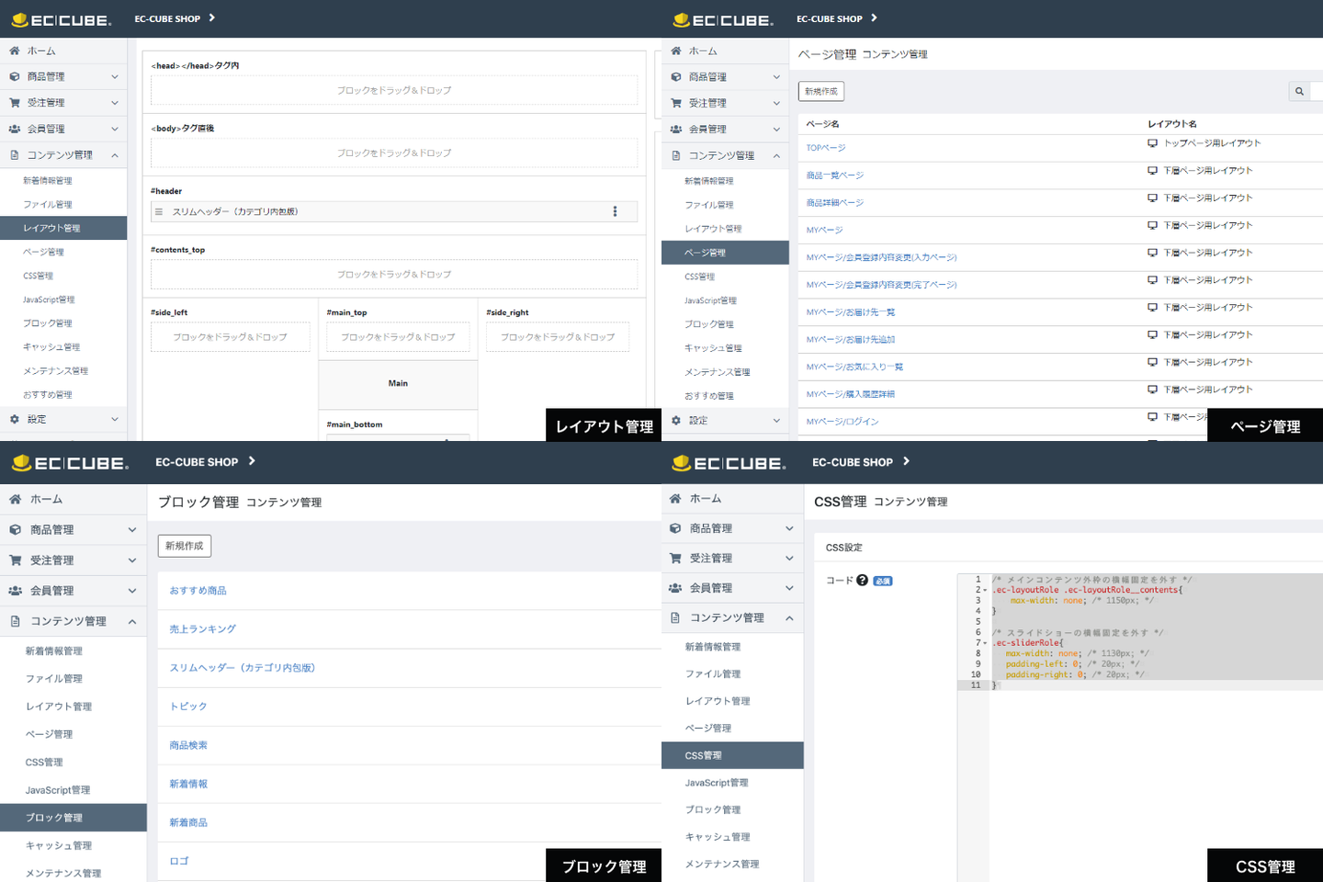Expand 会員管理 chevron in ブロック管理 screen
The width and height of the screenshot is (1323, 882).
tap(132, 591)
